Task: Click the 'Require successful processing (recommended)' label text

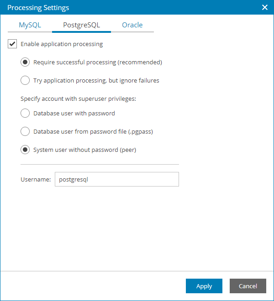Action: 98,62
